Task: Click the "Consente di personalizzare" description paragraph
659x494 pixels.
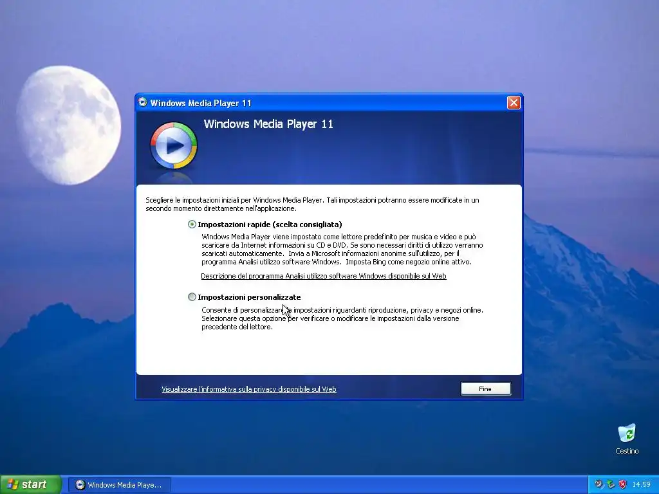Action: tap(342, 318)
